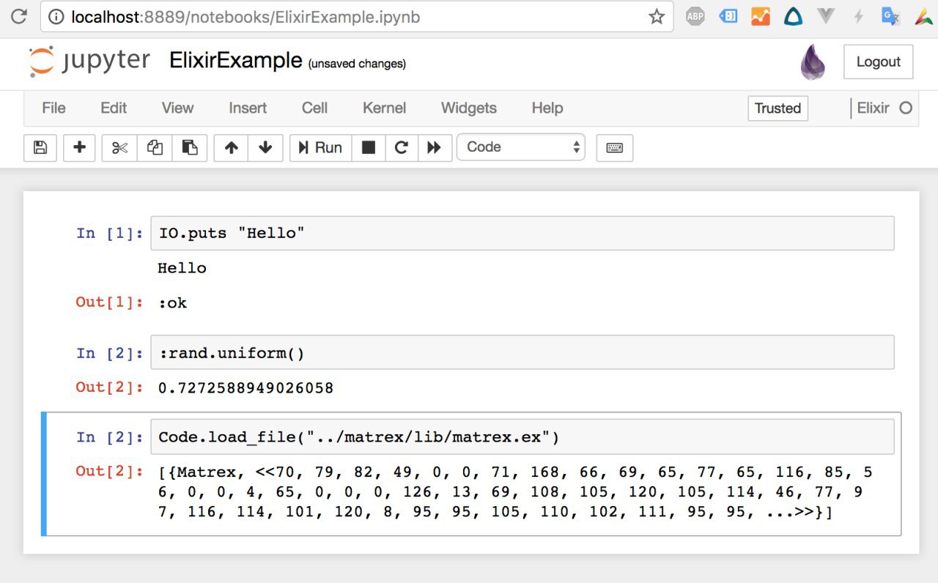
Task: View site information icon in address bar
Action: [x=56, y=17]
